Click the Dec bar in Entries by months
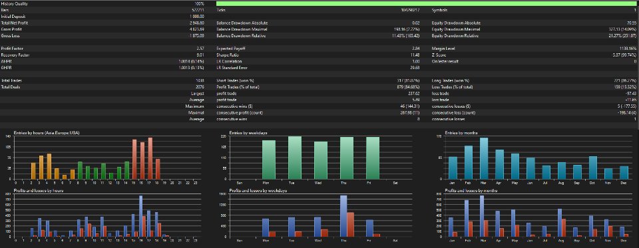Image resolution: width=639 pixels, height=248 pixels. [x=624, y=172]
